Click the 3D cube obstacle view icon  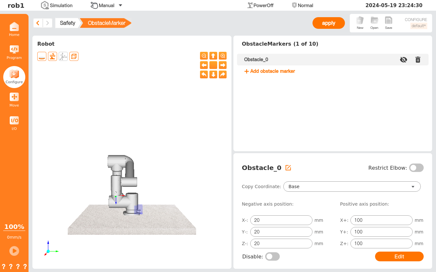click(x=74, y=56)
